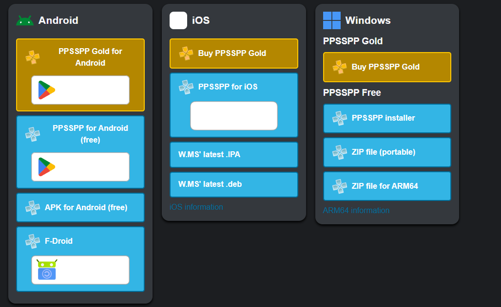The width and height of the screenshot is (501, 307).
Task: Click PPSSPP icon on ZIP file for ARM64
Action: [x=339, y=186]
